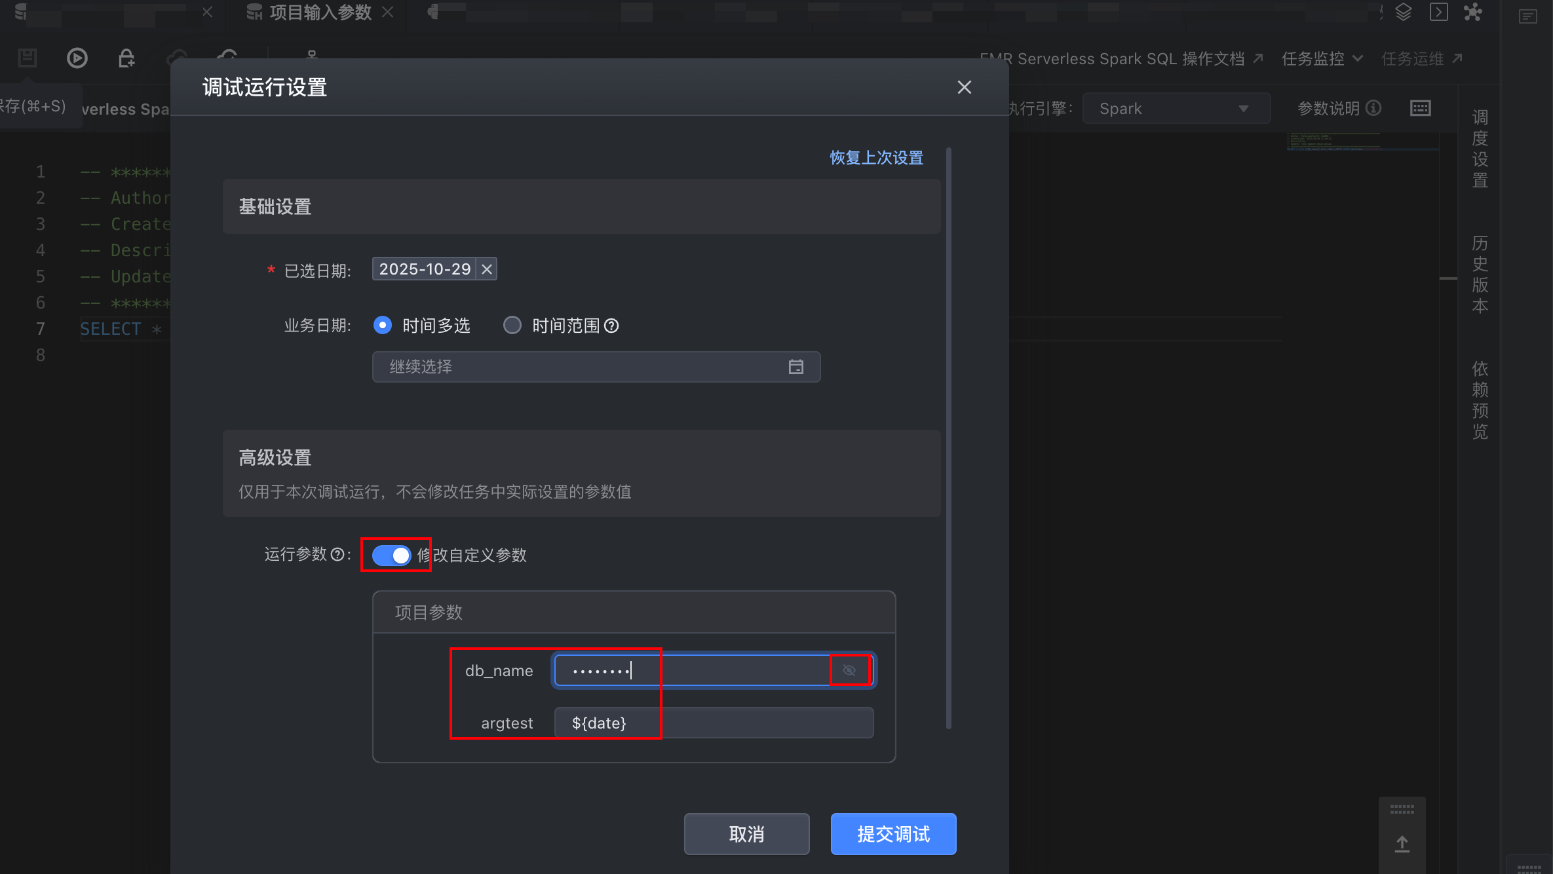1553x874 pixels.
Task: Remove the 2025-10-29 date tag
Action: tap(486, 269)
